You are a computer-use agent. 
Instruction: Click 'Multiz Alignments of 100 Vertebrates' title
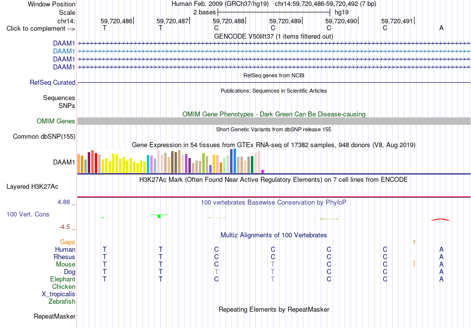click(x=274, y=235)
